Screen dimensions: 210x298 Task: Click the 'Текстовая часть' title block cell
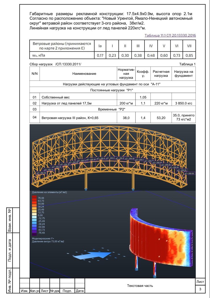click(x=140, y=286)
